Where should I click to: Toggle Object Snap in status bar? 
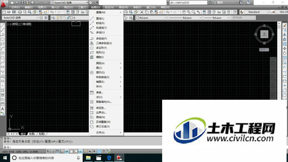pos(71,151)
